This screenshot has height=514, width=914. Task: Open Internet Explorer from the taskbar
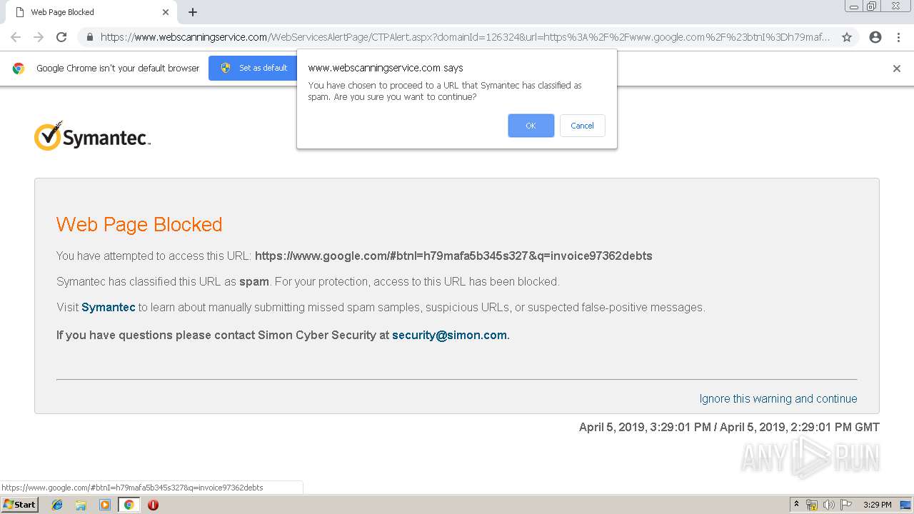click(x=57, y=505)
